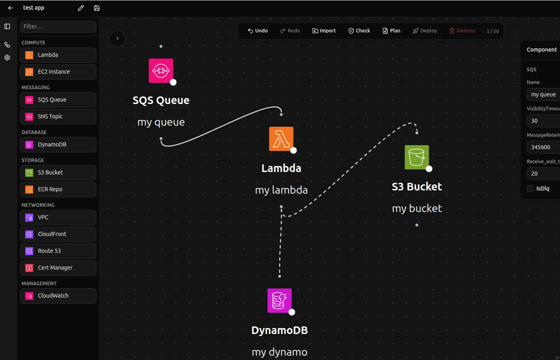Collapse the component palette with the chevron button
The width and height of the screenshot is (560, 360).
click(118, 38)
